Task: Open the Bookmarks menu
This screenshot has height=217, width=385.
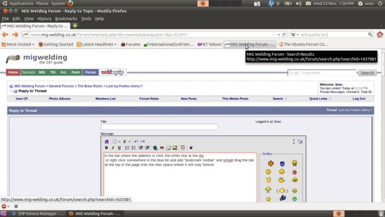Action: 66,19
